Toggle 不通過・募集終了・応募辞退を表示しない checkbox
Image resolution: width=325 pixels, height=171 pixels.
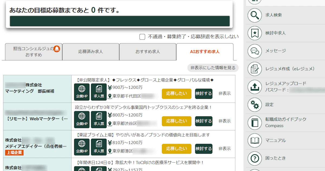(142, 37)
